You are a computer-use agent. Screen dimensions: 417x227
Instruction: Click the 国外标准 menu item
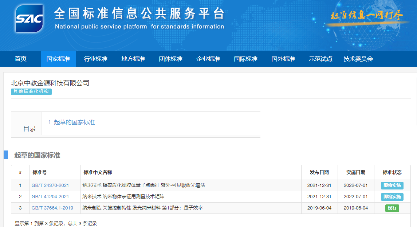click(x=283, y=59)
